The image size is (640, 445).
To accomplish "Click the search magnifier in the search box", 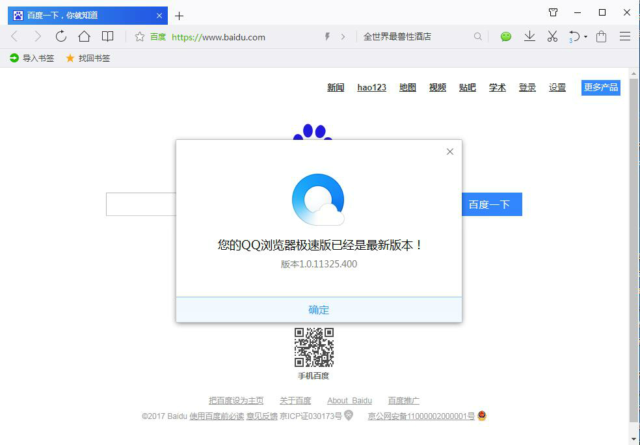I will coord(477,36).
